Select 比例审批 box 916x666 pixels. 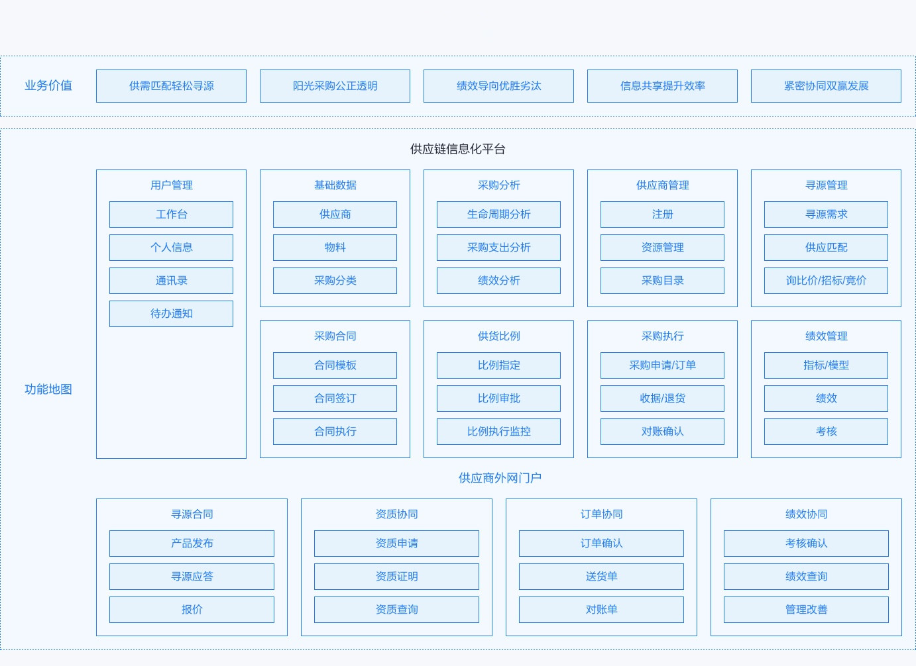click(x=498, y=399)
